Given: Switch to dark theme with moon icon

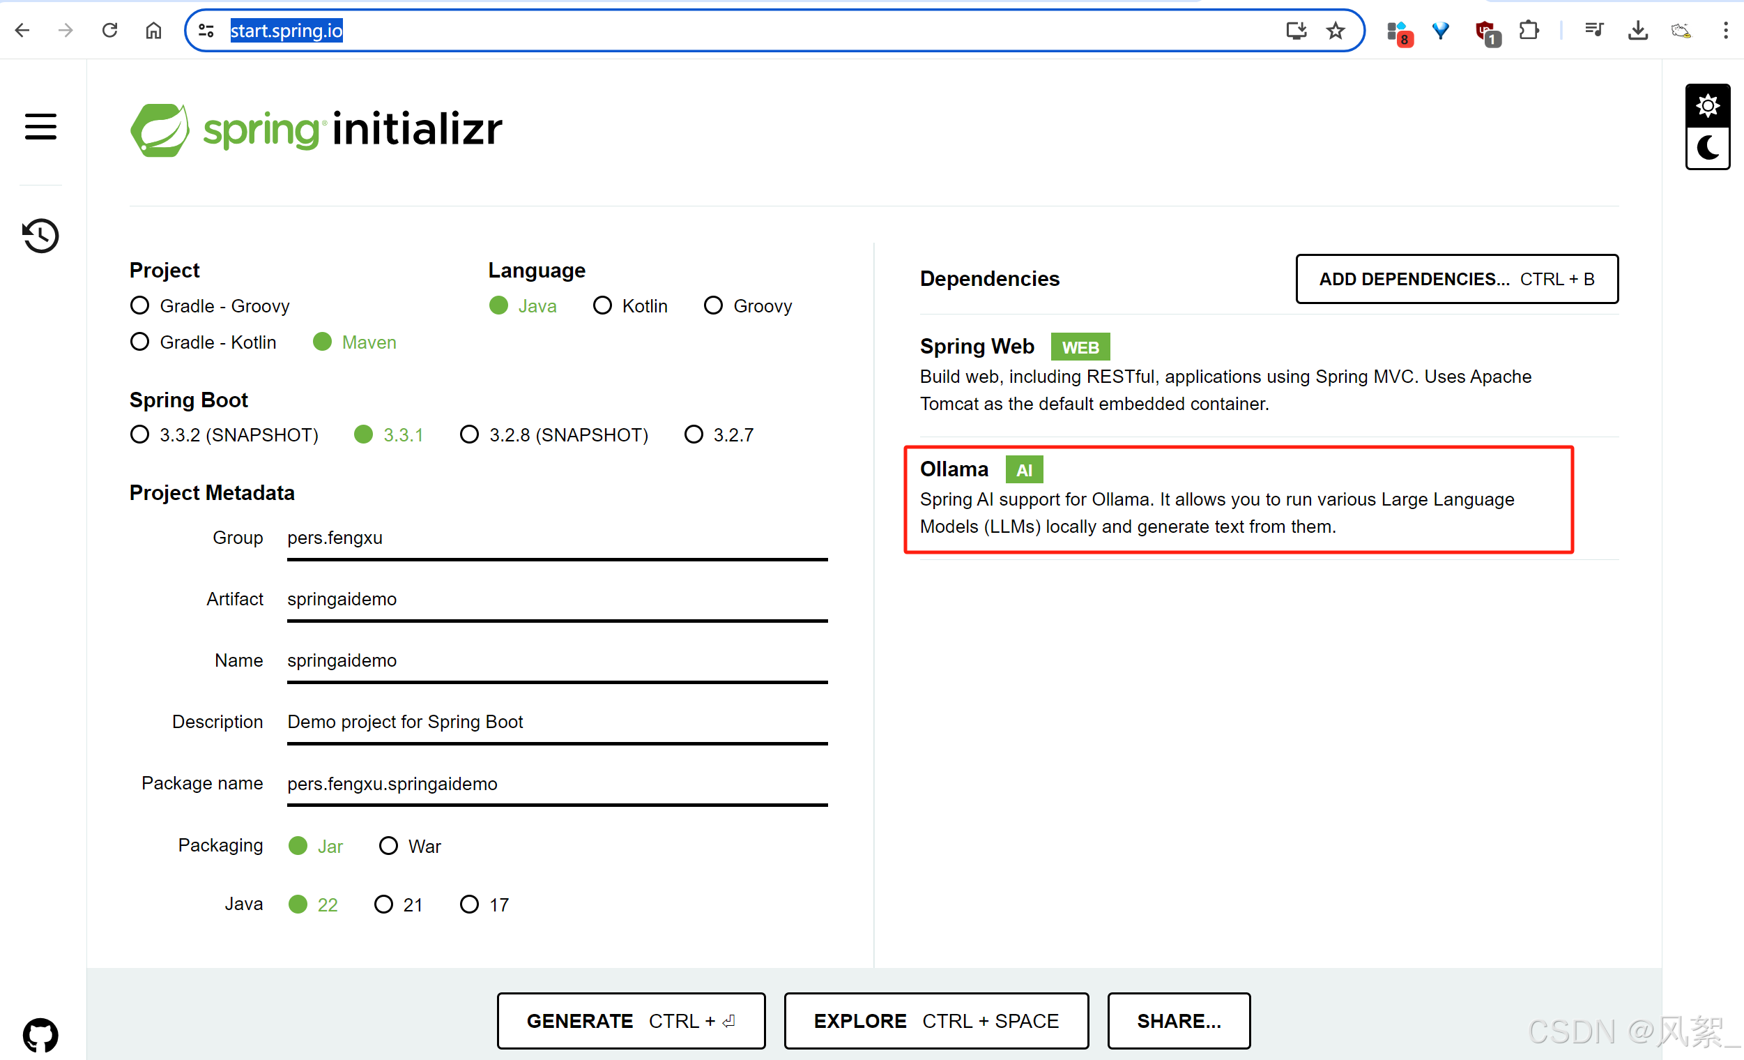Looking at the screenshot, I should (1707, 148).
